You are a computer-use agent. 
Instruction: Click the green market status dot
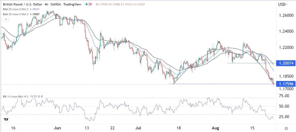tap(86, 5)
